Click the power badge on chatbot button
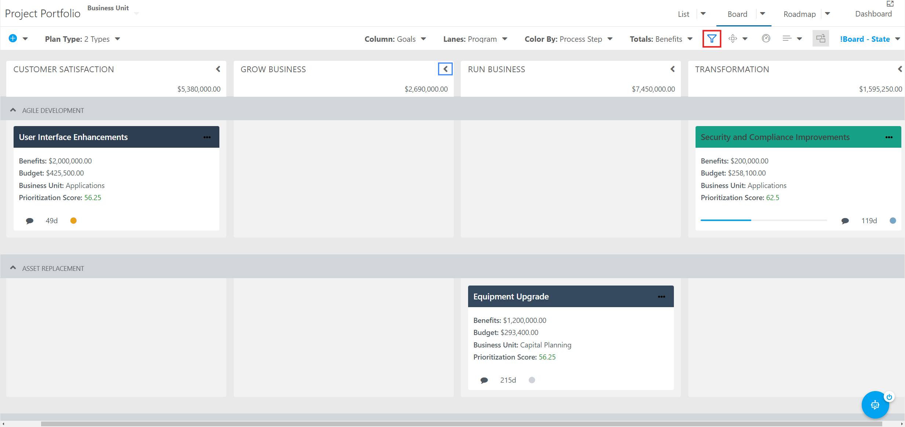Screen dimensions: 905x427 (x=889, y=397)
